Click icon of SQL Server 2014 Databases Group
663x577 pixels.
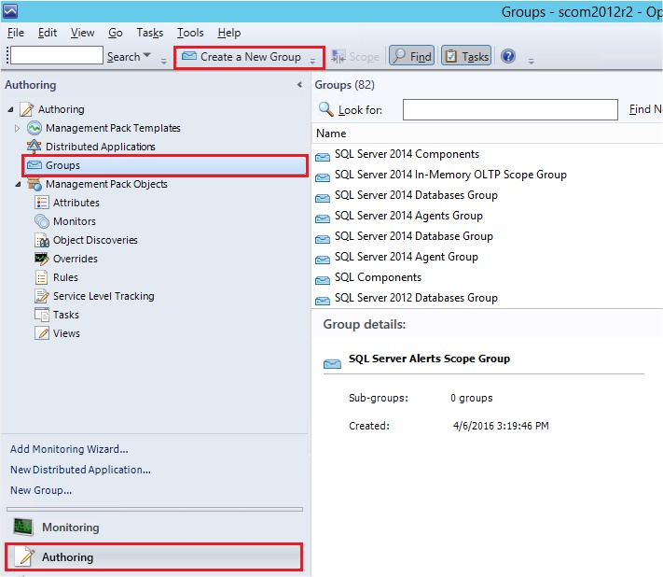pyautogui.click(x=323, y=198)
